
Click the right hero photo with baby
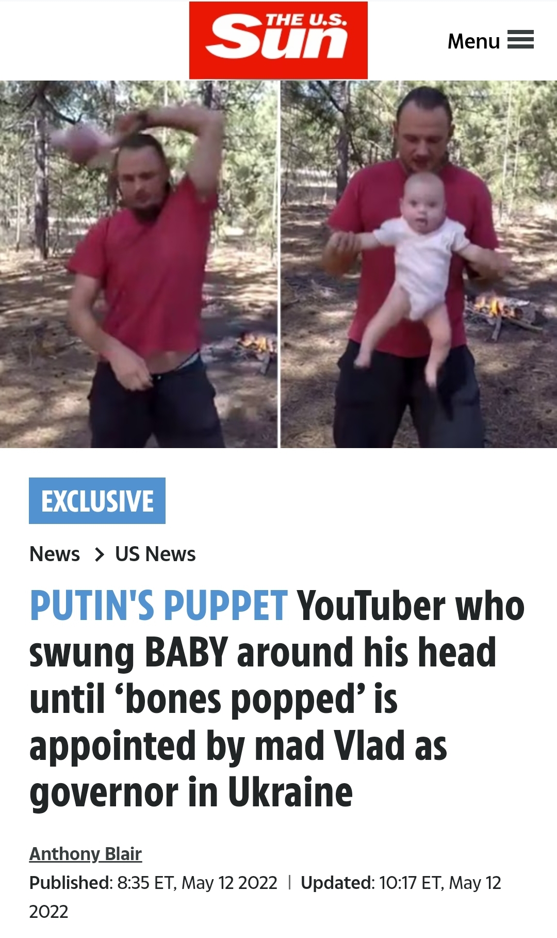(x=419, y=264)
